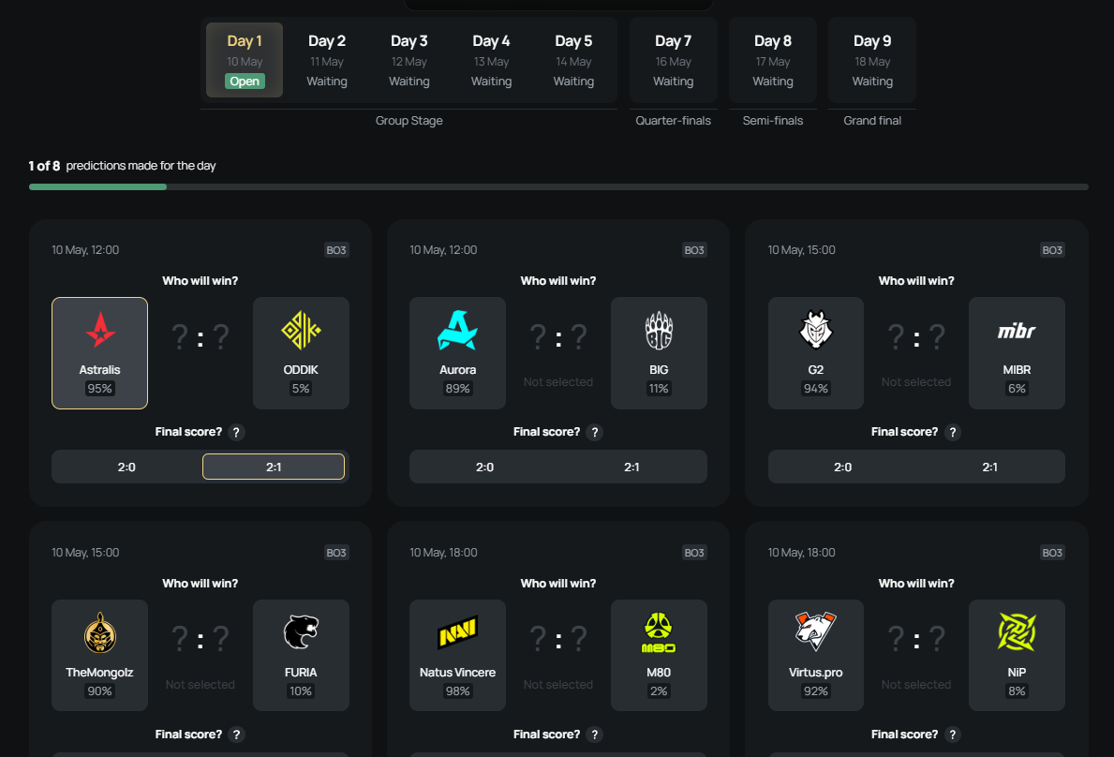Open Final score help in Aurora match
Screen dimensions: 1114x757
tap(595, 432)
